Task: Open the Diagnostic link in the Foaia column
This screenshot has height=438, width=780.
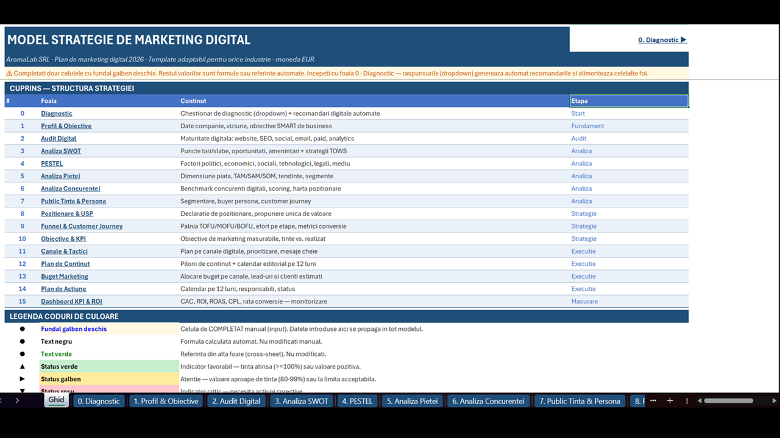Action: point(57,114)
